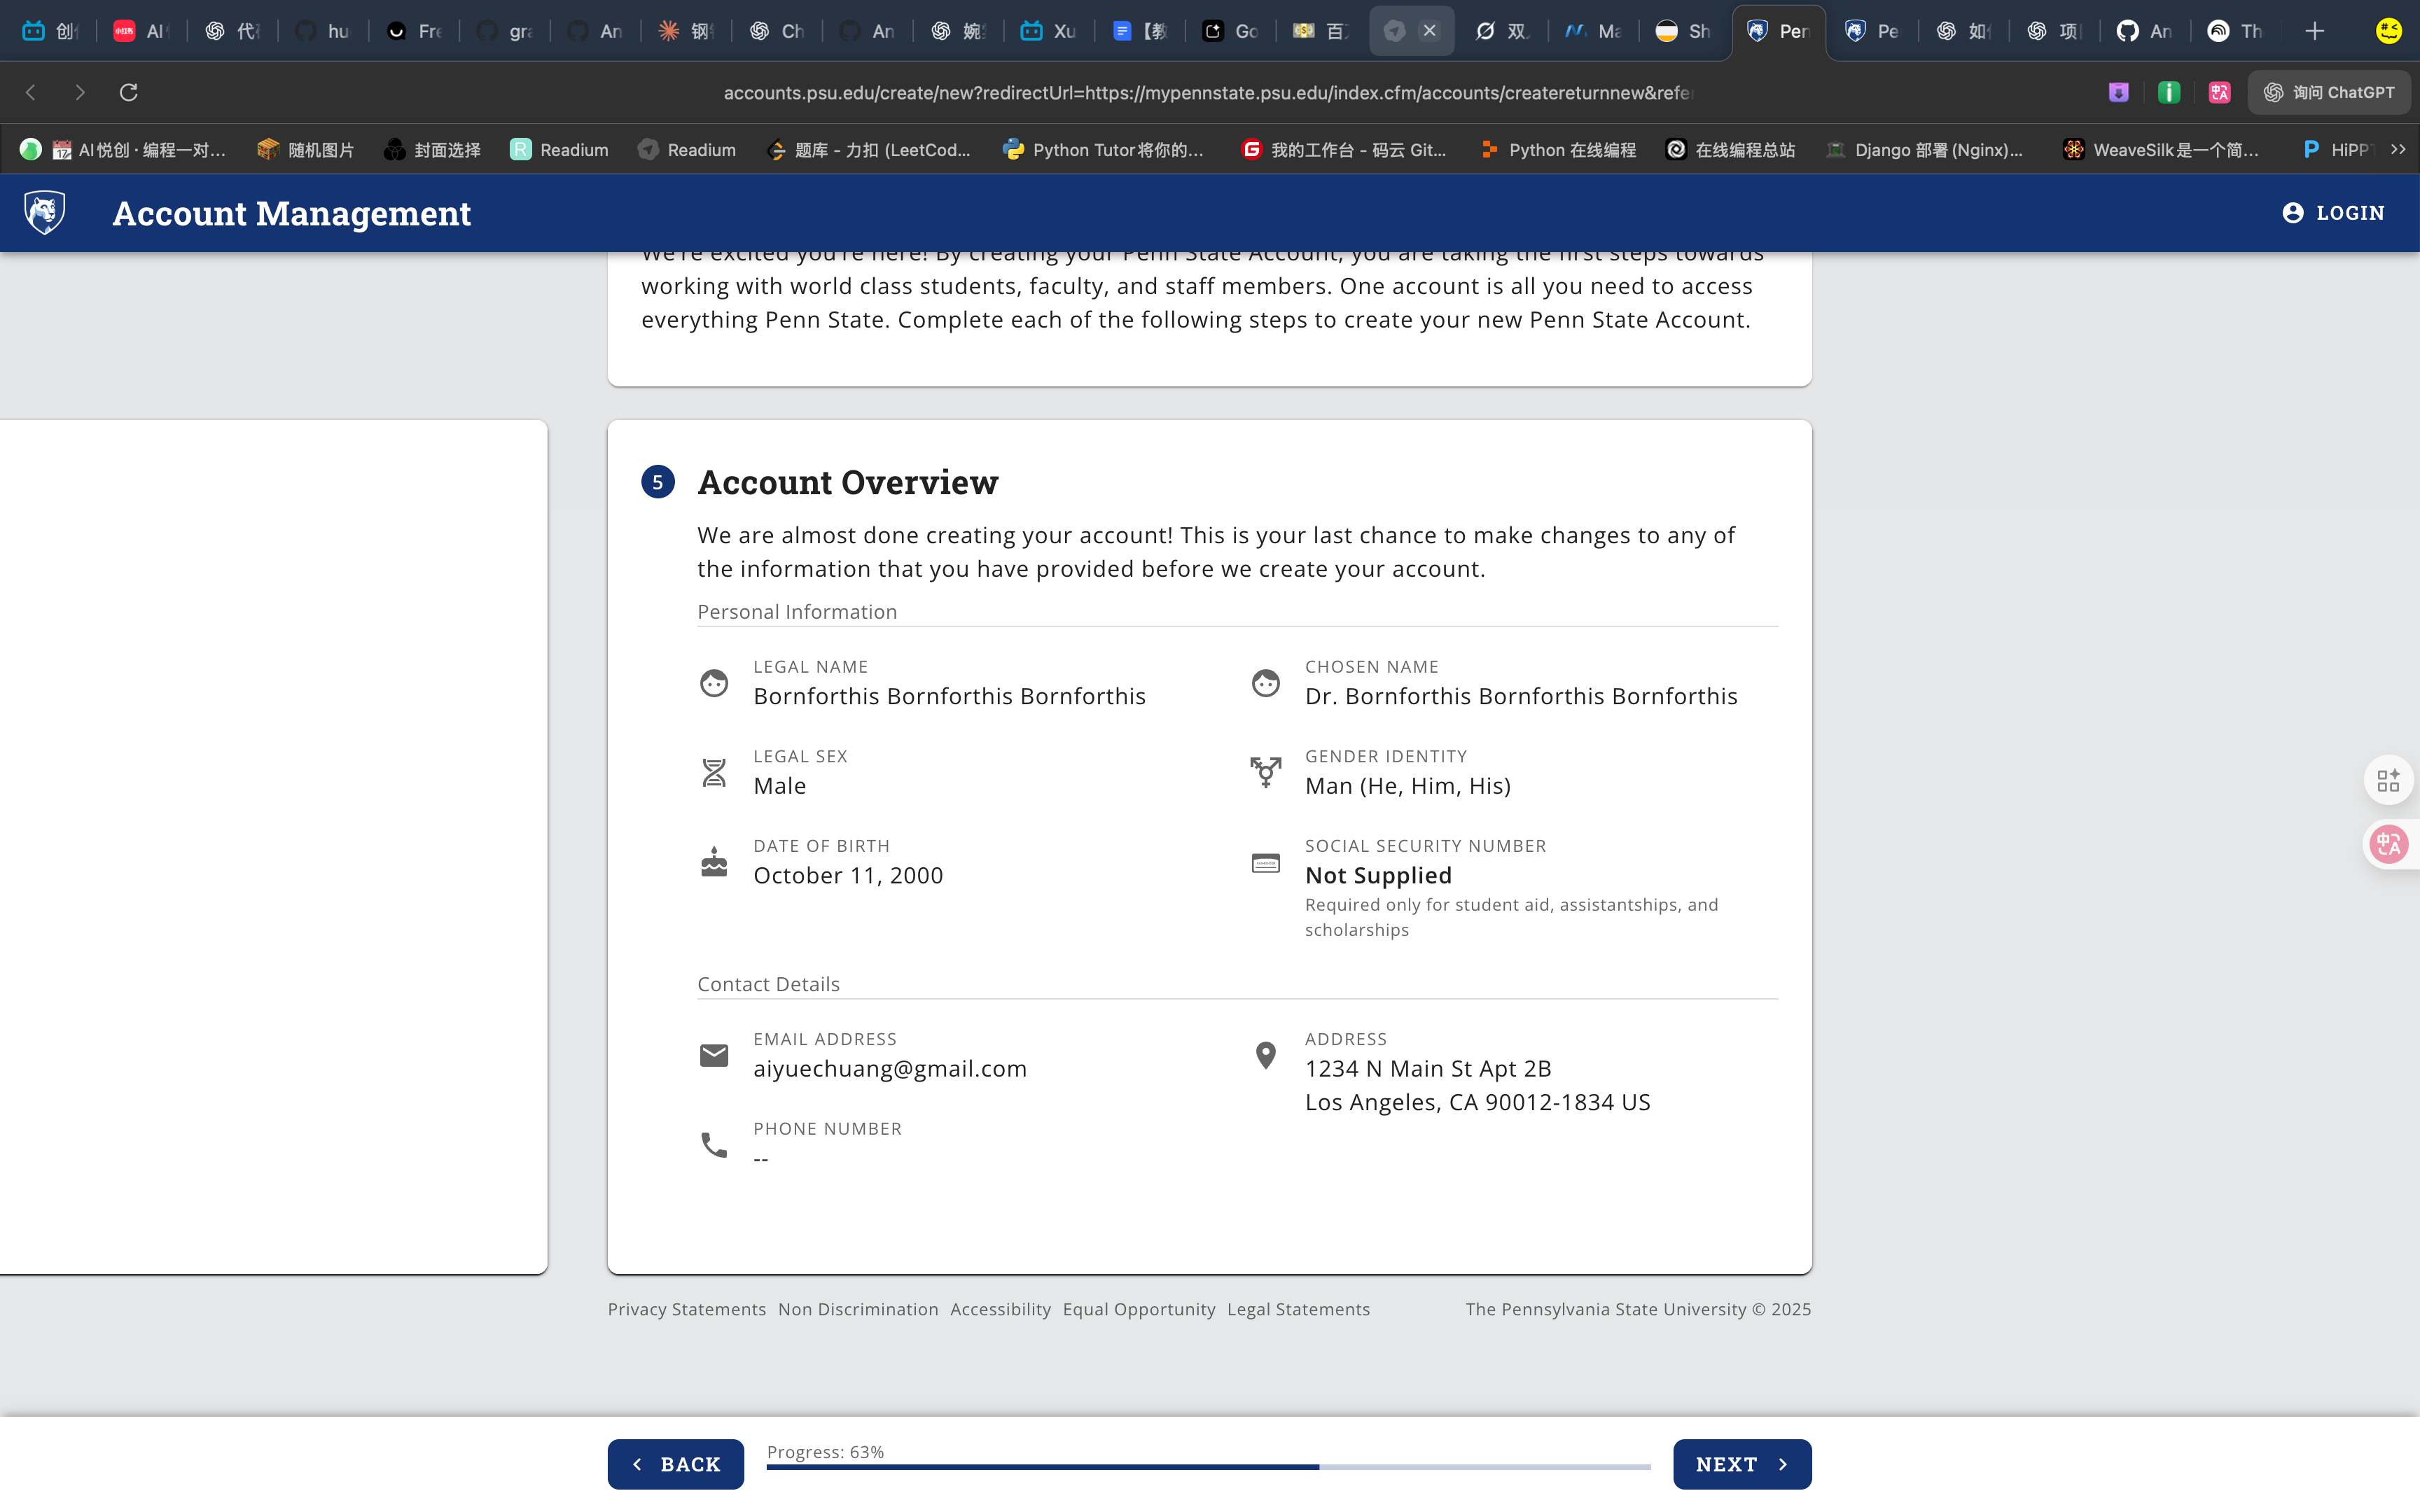2420x1512 pixels.
Task: Click the pink translate extension icon in toolbar
Action: click(2220, 92)
